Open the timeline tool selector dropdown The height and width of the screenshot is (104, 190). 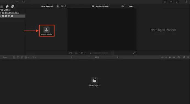(34, 57)
